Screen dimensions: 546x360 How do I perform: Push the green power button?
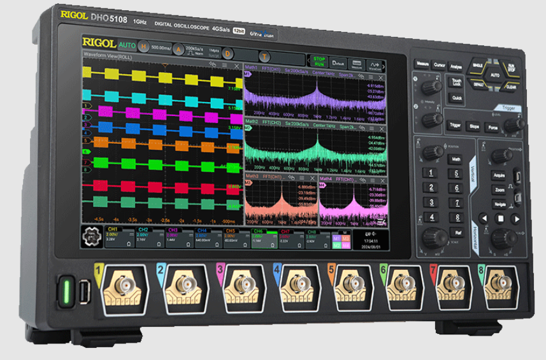tap(66, 291)
